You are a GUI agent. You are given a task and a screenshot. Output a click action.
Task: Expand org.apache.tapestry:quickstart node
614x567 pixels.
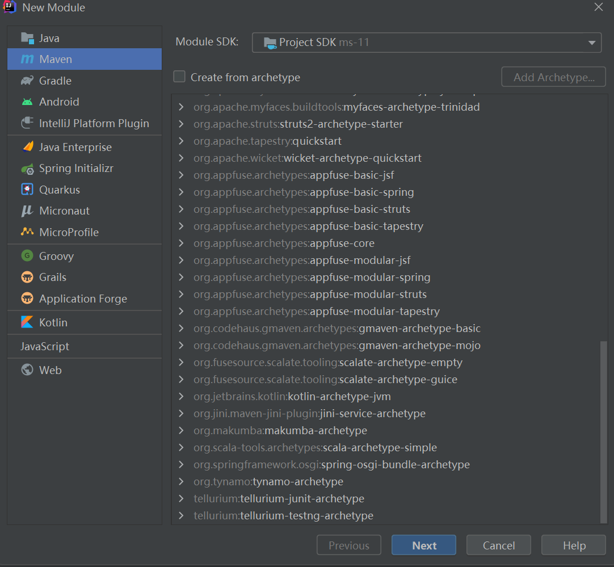(181, 141)
